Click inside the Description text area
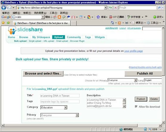This screenshot has height=132, width=166. tap(105, 103)
